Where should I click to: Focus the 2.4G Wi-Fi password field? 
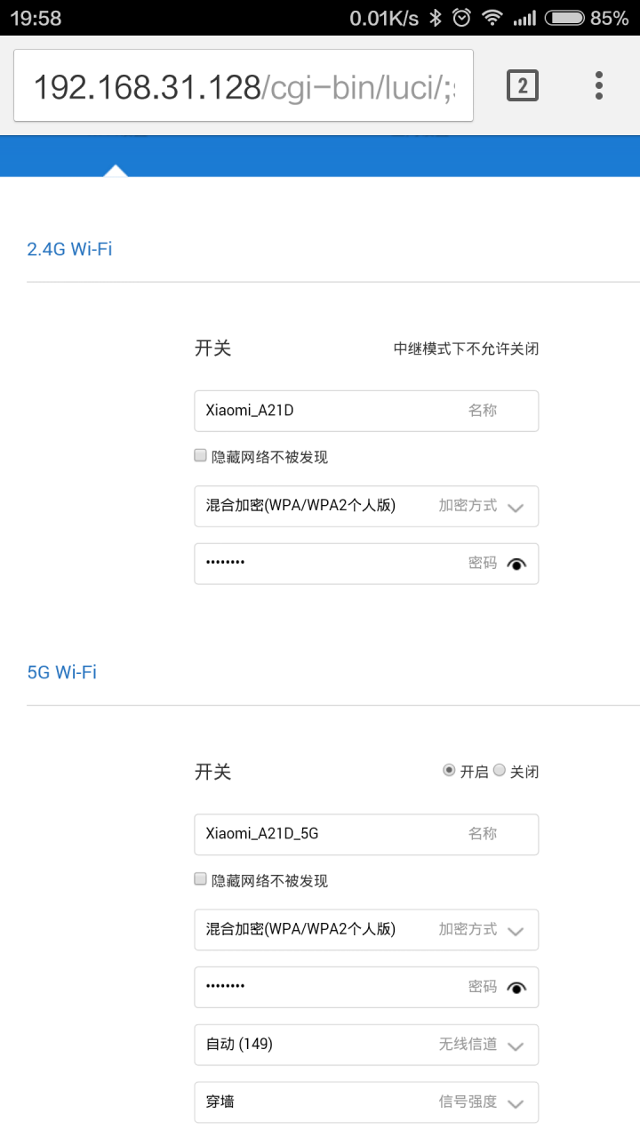[x=366, y=564]
